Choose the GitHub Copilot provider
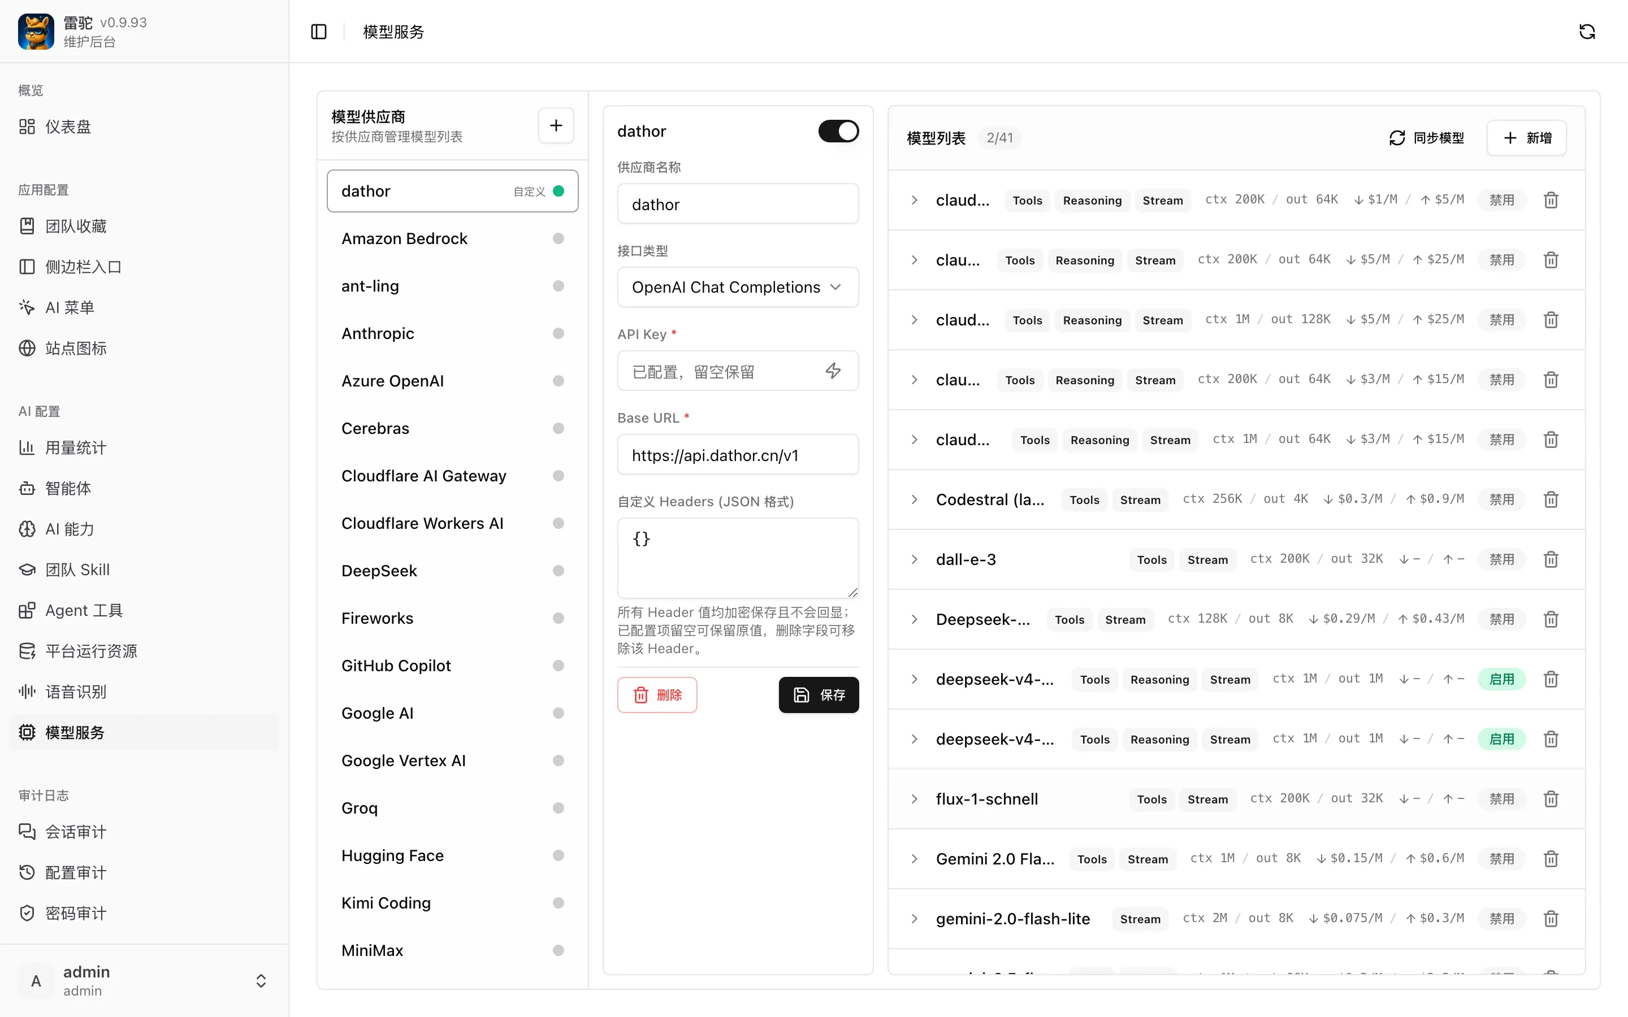The width and height of the screenshot is (1628, 1017). [x=452, y=666]
